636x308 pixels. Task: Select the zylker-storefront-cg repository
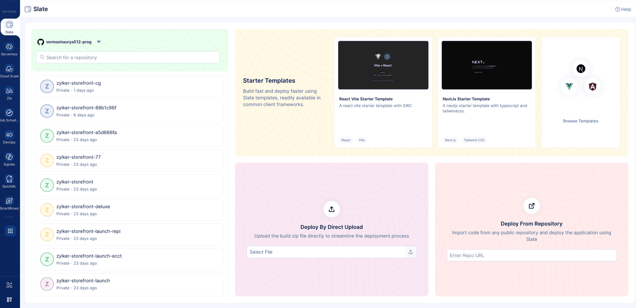click(130, 87)
